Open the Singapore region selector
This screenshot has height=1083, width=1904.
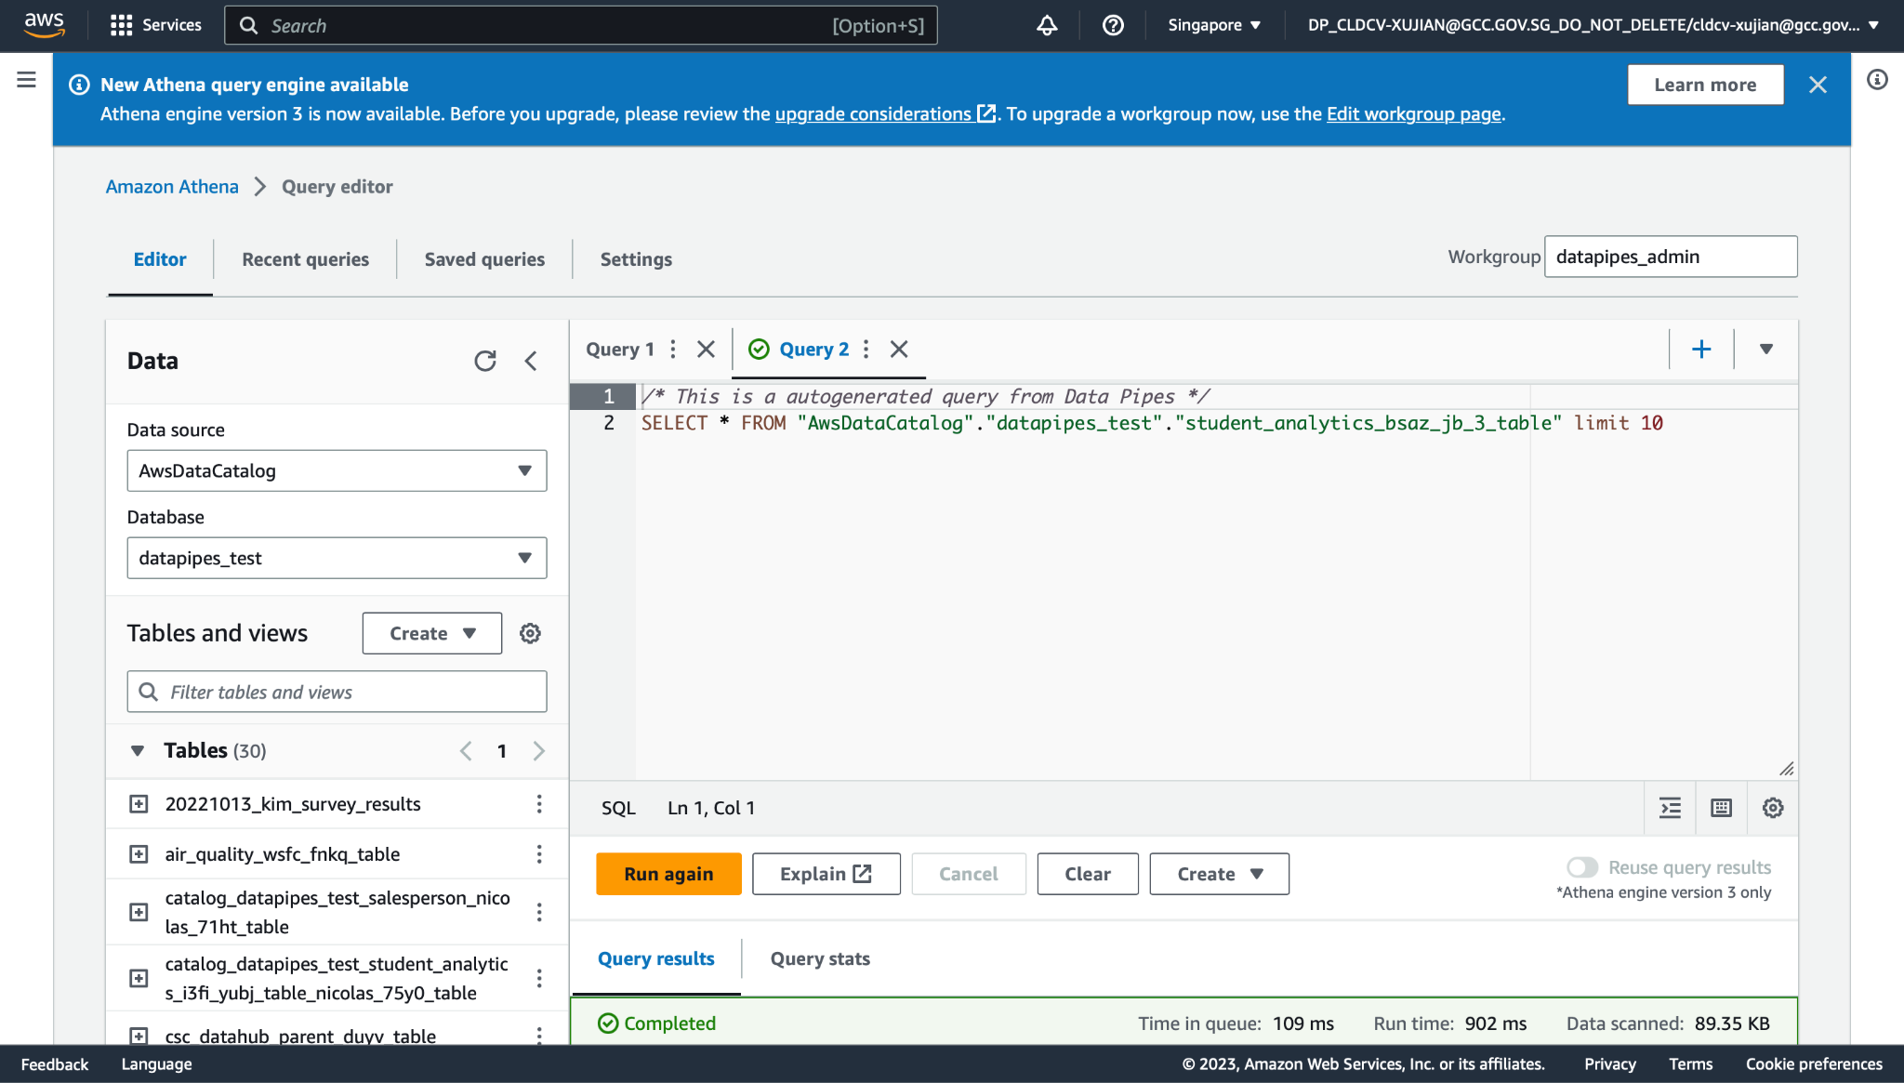(1214, 25)
